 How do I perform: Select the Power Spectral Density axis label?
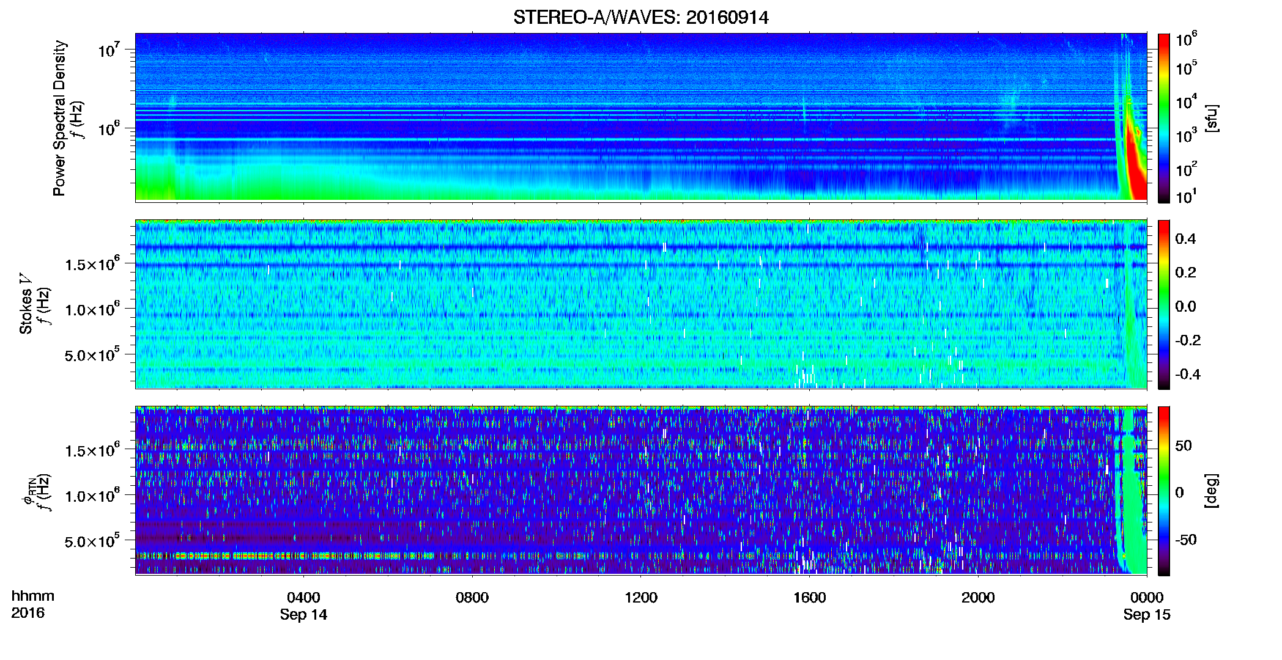(x=59, y=118)
